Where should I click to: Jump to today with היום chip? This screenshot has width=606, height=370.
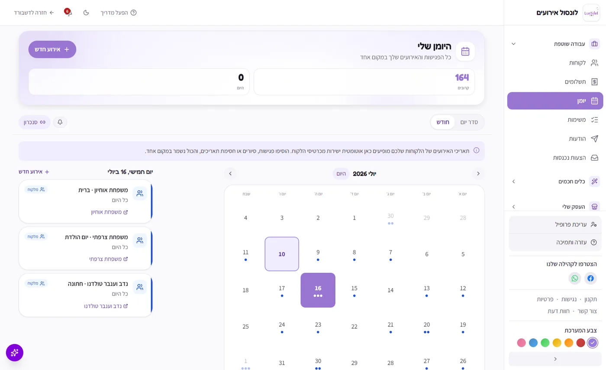click(341, 174)
